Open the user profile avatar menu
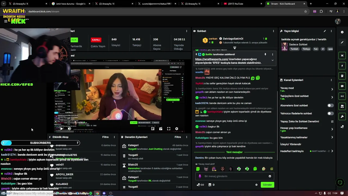The height and width of the screenshot is (196, 348). [x=338, y=21]
